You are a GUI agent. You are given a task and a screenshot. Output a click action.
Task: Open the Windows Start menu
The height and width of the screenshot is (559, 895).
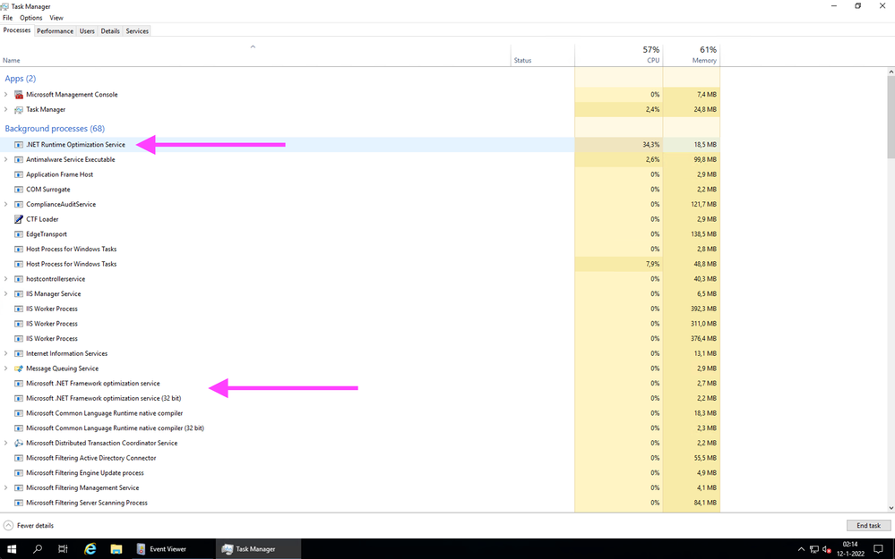point(12,549)
